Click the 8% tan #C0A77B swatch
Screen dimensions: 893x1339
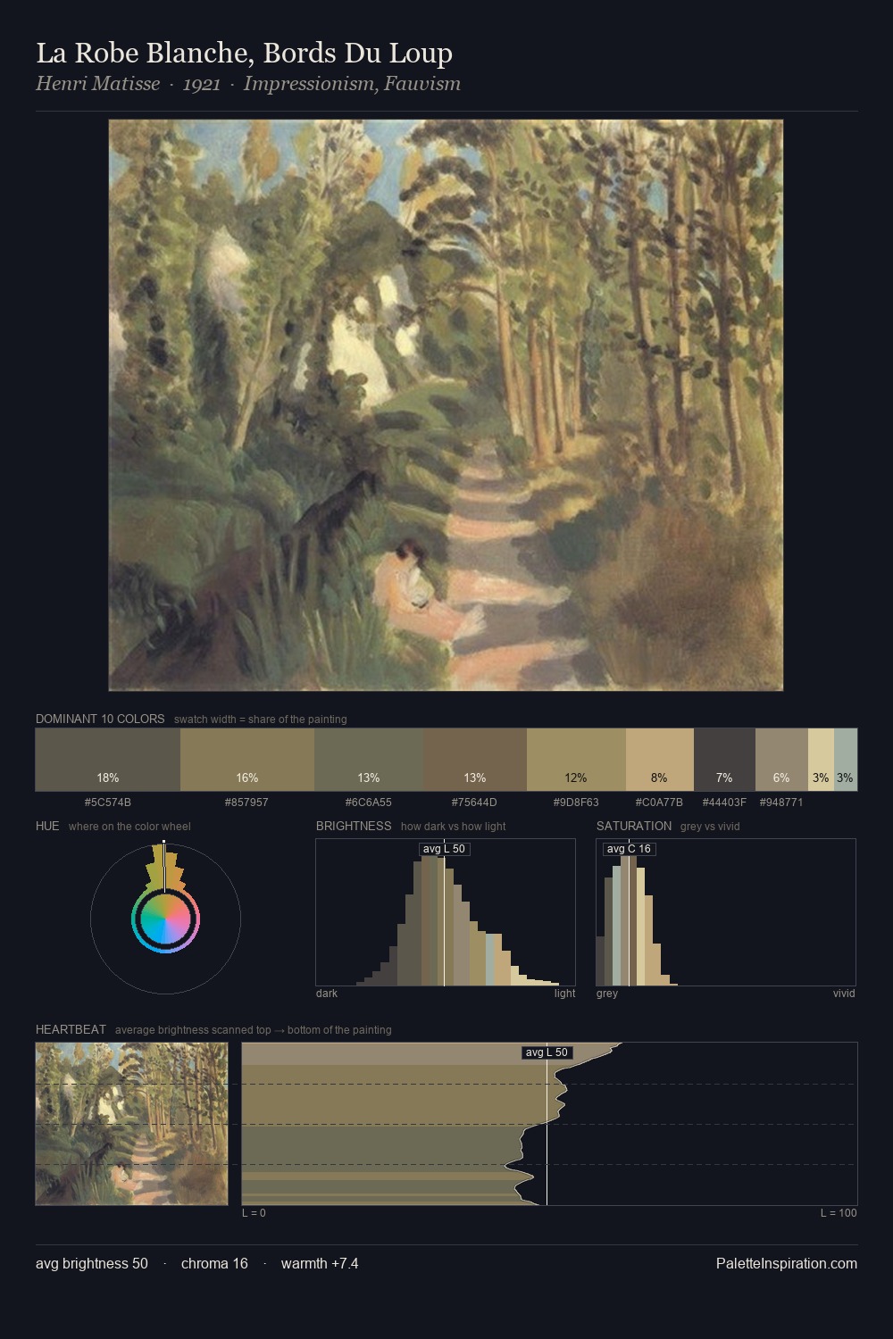point(660,760)
